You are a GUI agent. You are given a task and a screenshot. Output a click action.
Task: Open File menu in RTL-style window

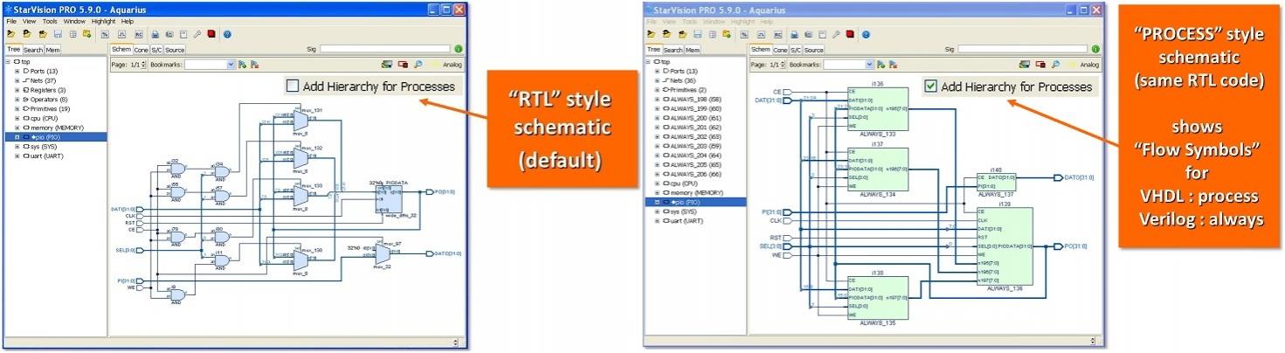pyautogui.click(x=11, y=21)
